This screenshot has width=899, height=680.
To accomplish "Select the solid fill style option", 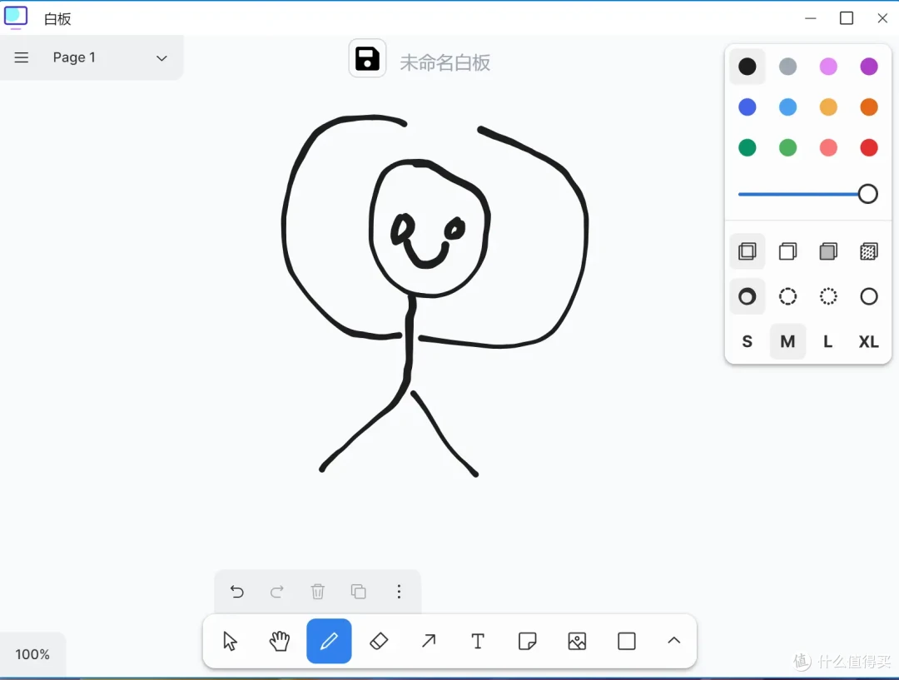I will [828, 251].
